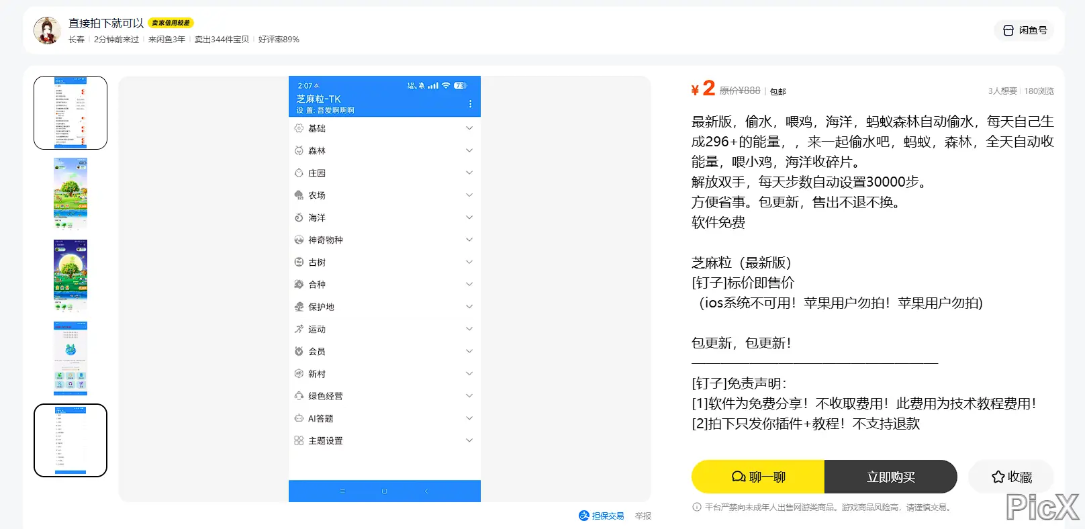Expand the AI答题 section chevron

pos(469,418)
